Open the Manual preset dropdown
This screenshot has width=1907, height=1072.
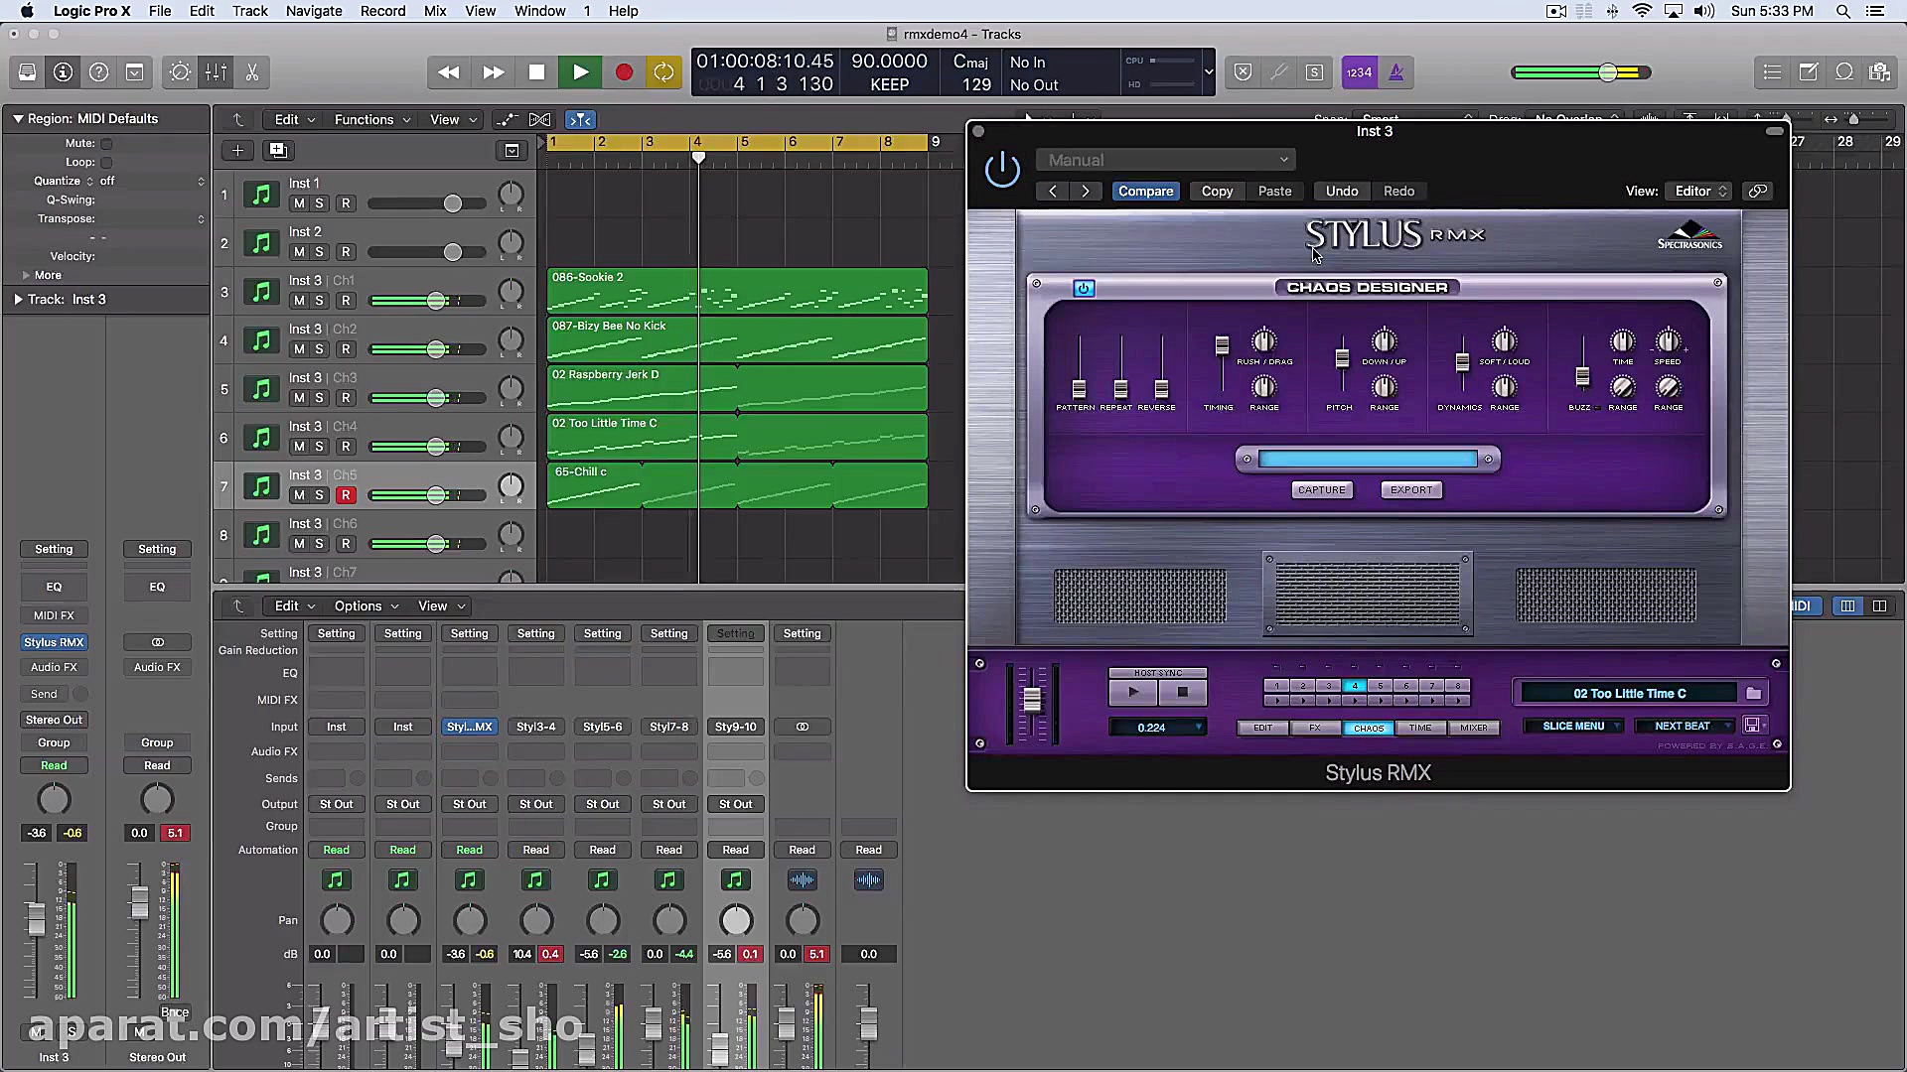pos(1165,160)
